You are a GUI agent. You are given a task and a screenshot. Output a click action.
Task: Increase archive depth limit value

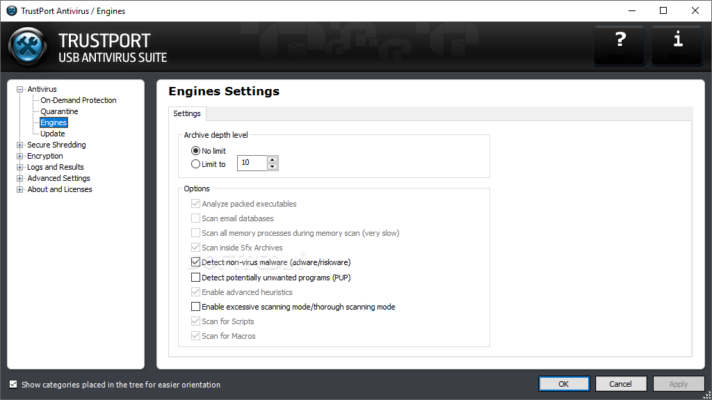point(273,159)
